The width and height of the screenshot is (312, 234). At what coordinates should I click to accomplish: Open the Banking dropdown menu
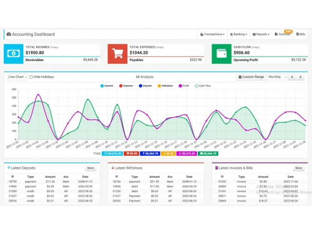[x=238, y=34]
